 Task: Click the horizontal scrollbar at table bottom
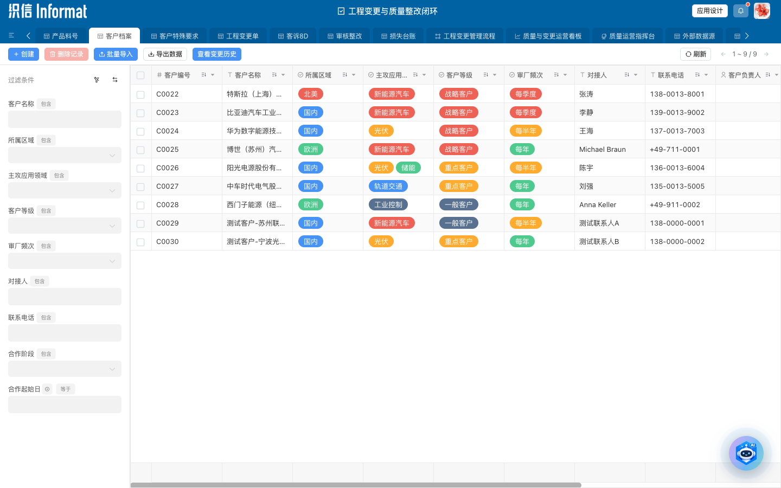tap(356, 485)
